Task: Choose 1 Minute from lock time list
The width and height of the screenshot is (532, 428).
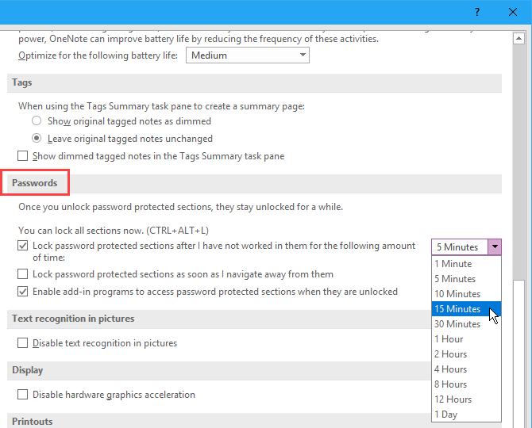Action: click(466, 263)
